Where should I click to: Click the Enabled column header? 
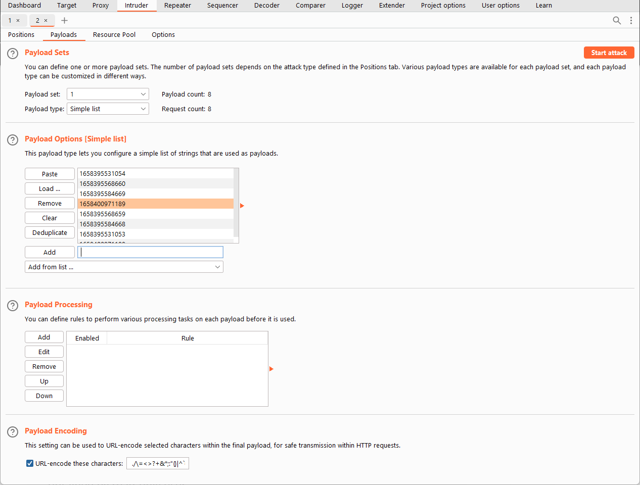tap(87, 338)
